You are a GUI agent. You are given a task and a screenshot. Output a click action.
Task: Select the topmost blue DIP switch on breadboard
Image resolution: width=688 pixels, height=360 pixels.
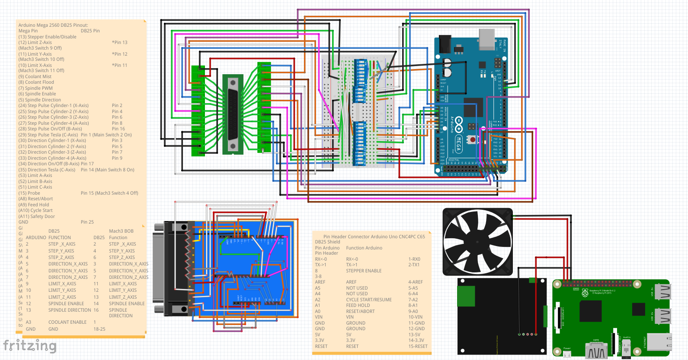tap(360, 72)
